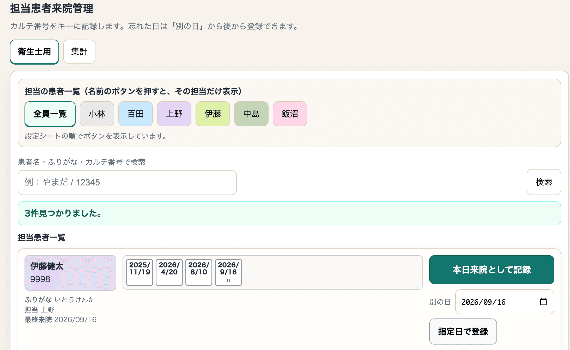The width and height of the screenshot is (570, 350).
Task: Focus the patient search input field
Action: (x=127, y=182)
